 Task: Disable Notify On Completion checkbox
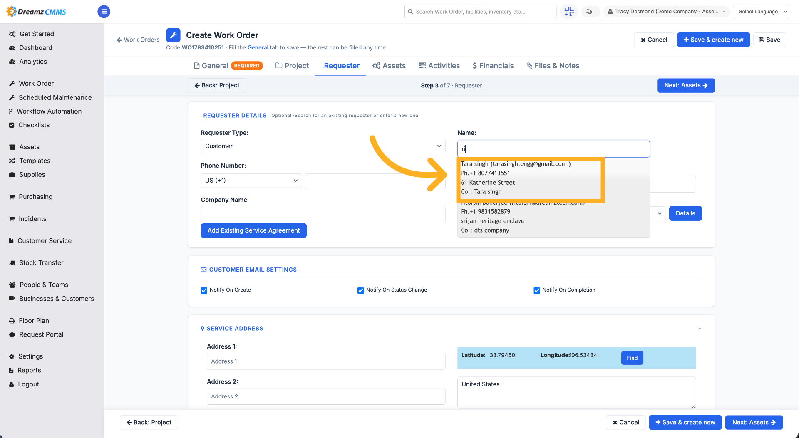pyautogui.click(x=537, y=290)
